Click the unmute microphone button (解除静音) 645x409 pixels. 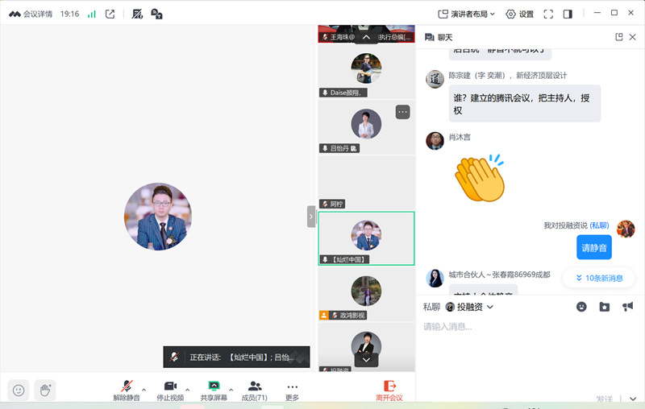(126, 390)
